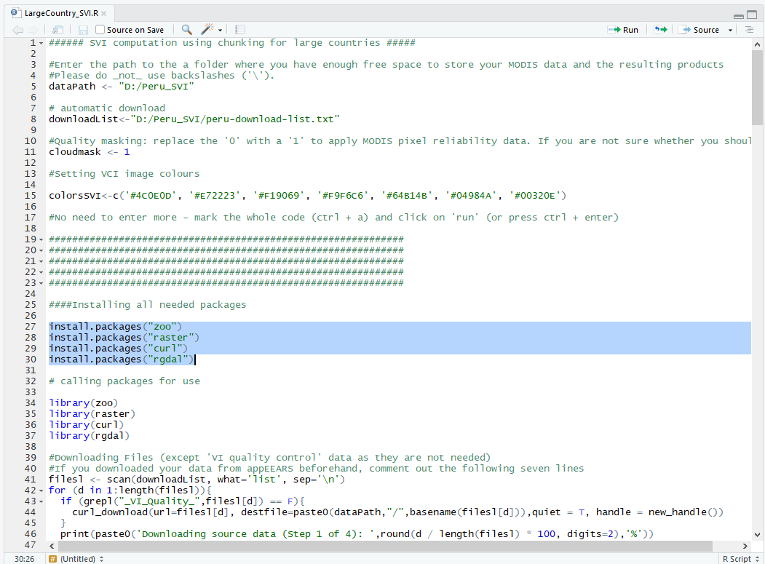The height and width of the screenshot is (564, 765).
Task: Toggle the document outline icon
Action: [x=749, y=30]
